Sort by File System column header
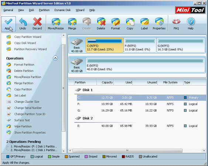 (171, 82)
